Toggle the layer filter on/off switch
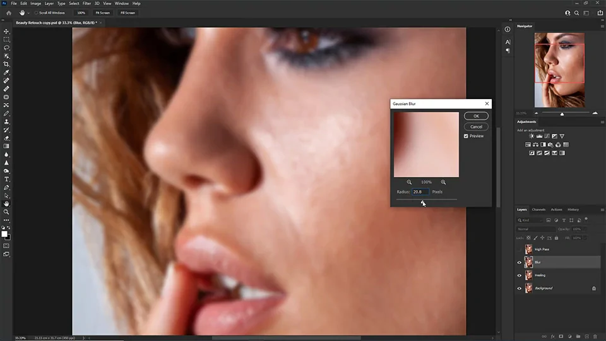The width and height of the screenshot is (606, 341). tap(586, 219)
